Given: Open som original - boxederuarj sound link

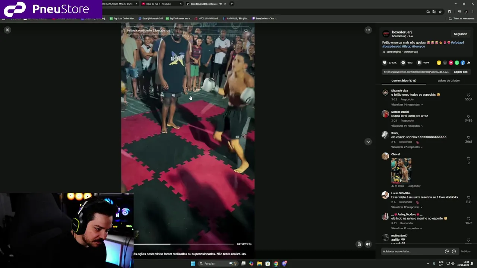Looking at the screenshot, I should point(402,52).
